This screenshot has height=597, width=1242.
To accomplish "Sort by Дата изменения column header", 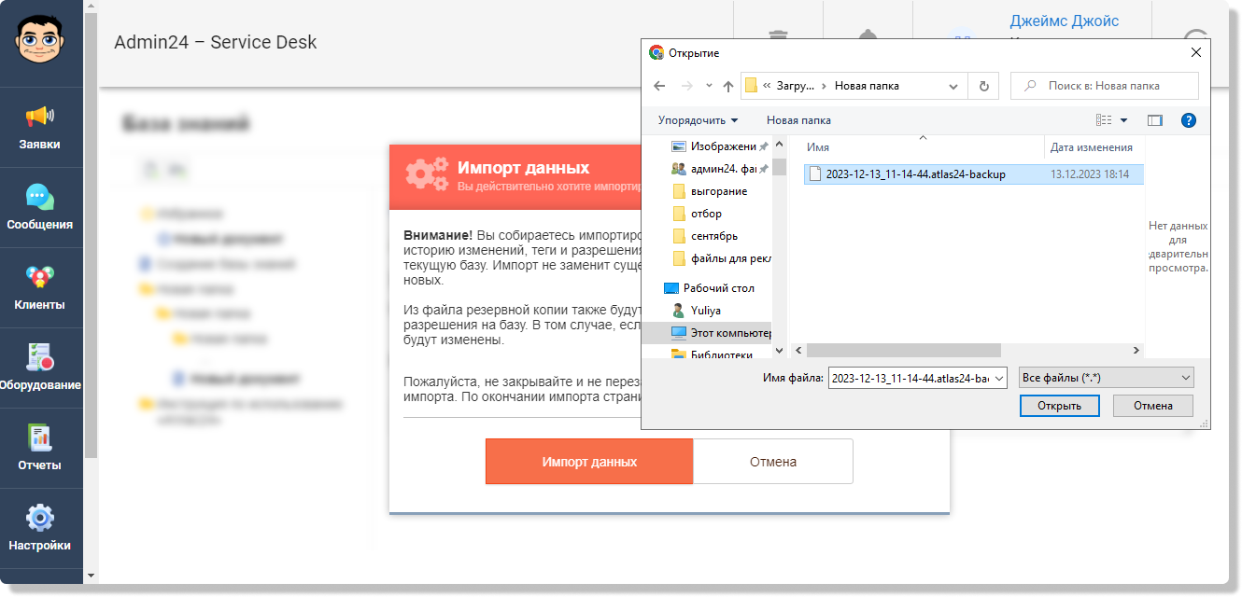I will pyautogui.click(x=1094, y=147).
